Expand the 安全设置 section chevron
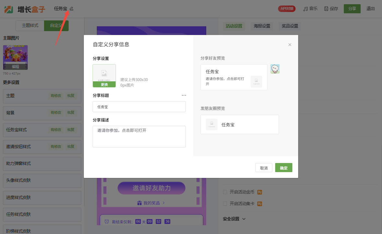 pos(244,219)
